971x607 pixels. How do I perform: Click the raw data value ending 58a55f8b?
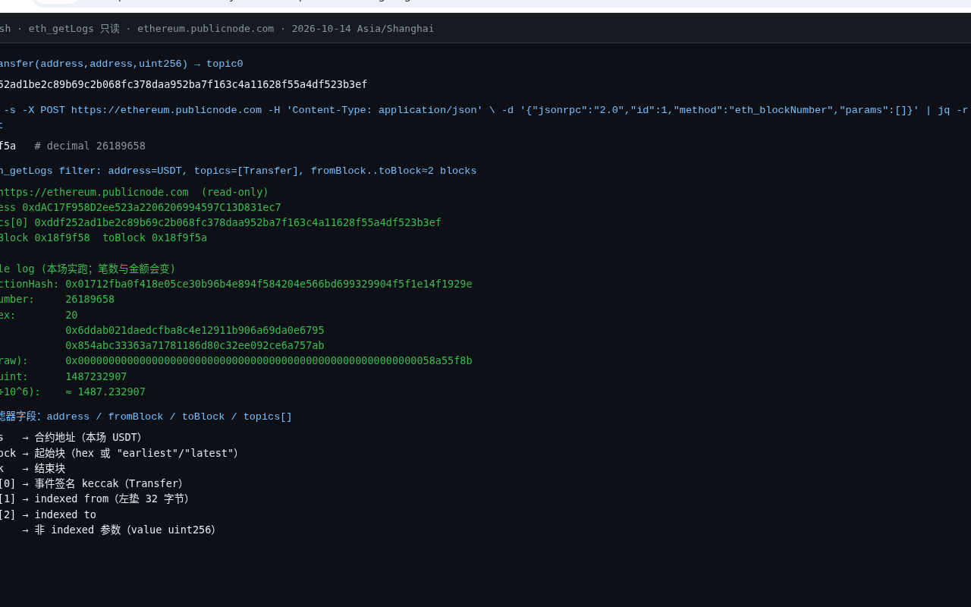pyautogui.click(x=269, y=360)
